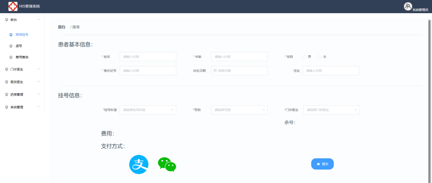Click the 性别 field label
The height and width of the screenshot is (183, 432).
289,57
